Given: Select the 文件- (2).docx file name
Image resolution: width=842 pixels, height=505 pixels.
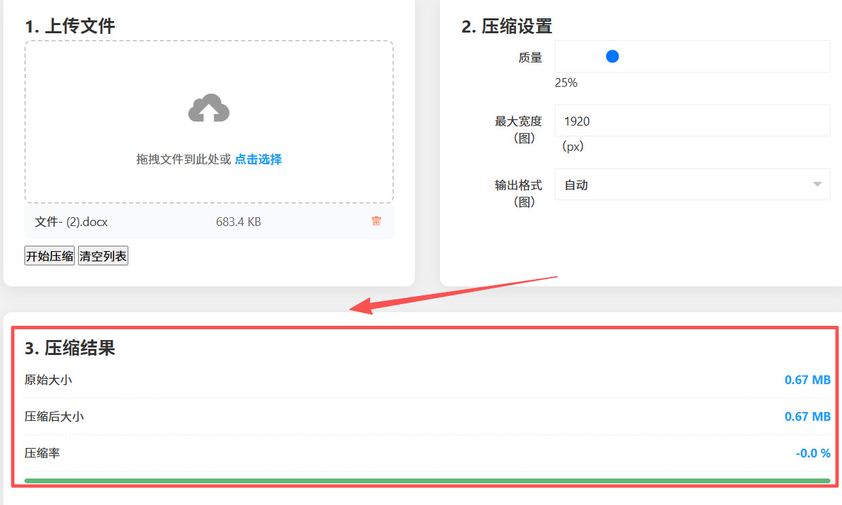Looking at the screenshot, I should (x=71, y=222).
